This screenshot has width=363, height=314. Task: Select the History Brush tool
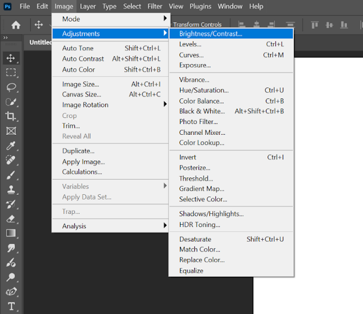click(11, 204)
